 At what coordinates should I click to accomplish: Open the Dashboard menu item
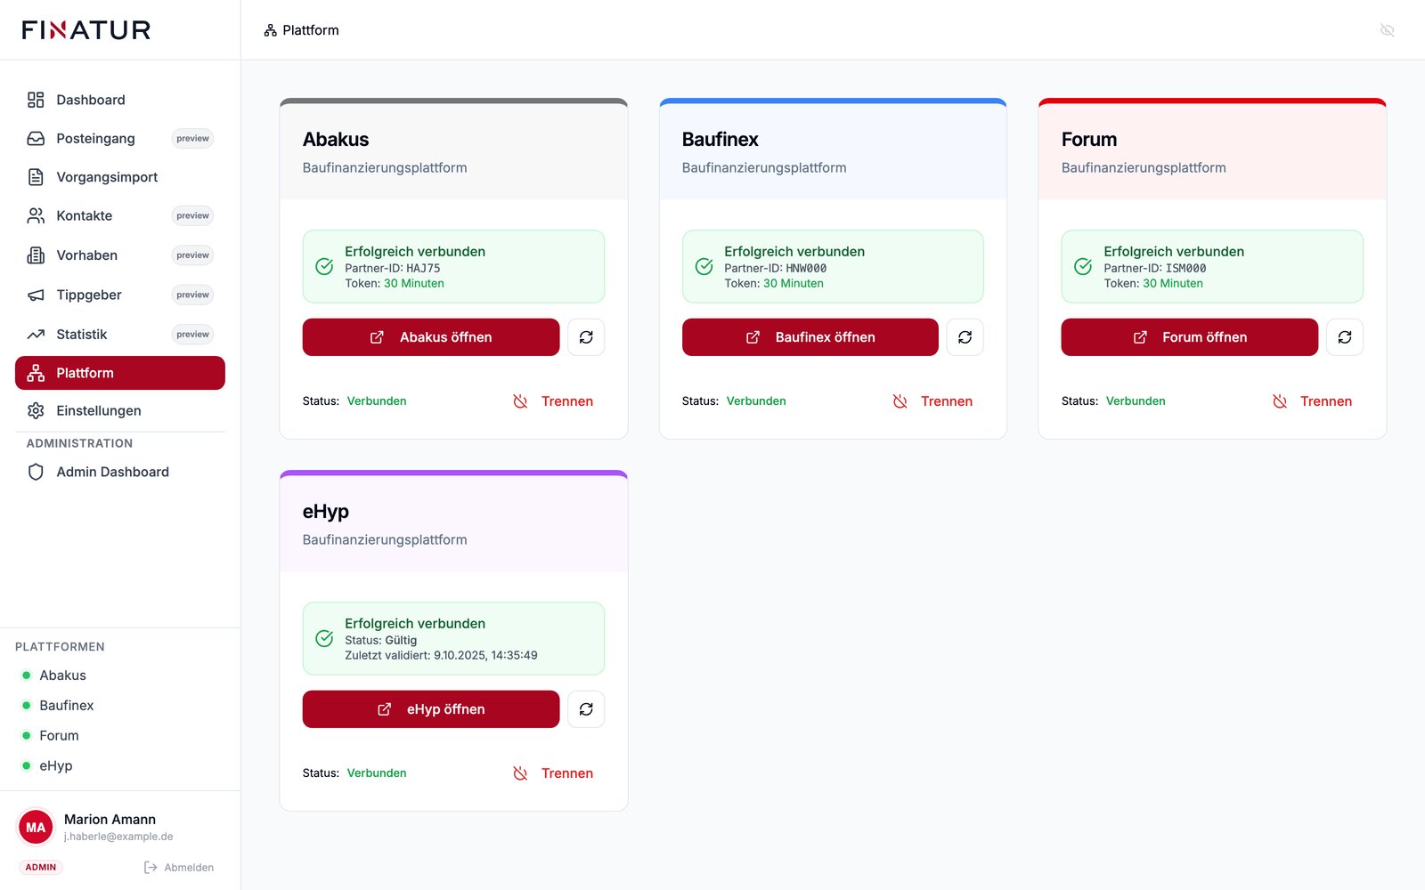coord(120,100)
